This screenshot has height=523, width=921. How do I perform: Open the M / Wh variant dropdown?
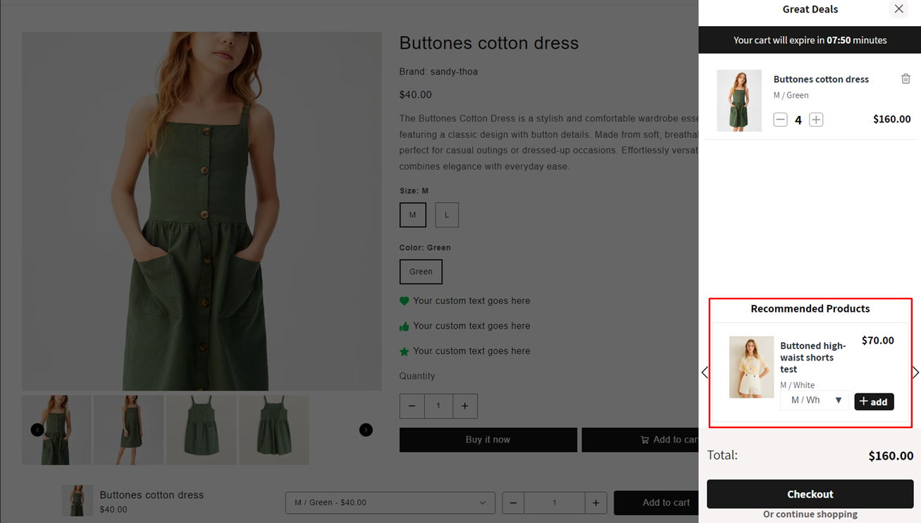tap(815, 401)
